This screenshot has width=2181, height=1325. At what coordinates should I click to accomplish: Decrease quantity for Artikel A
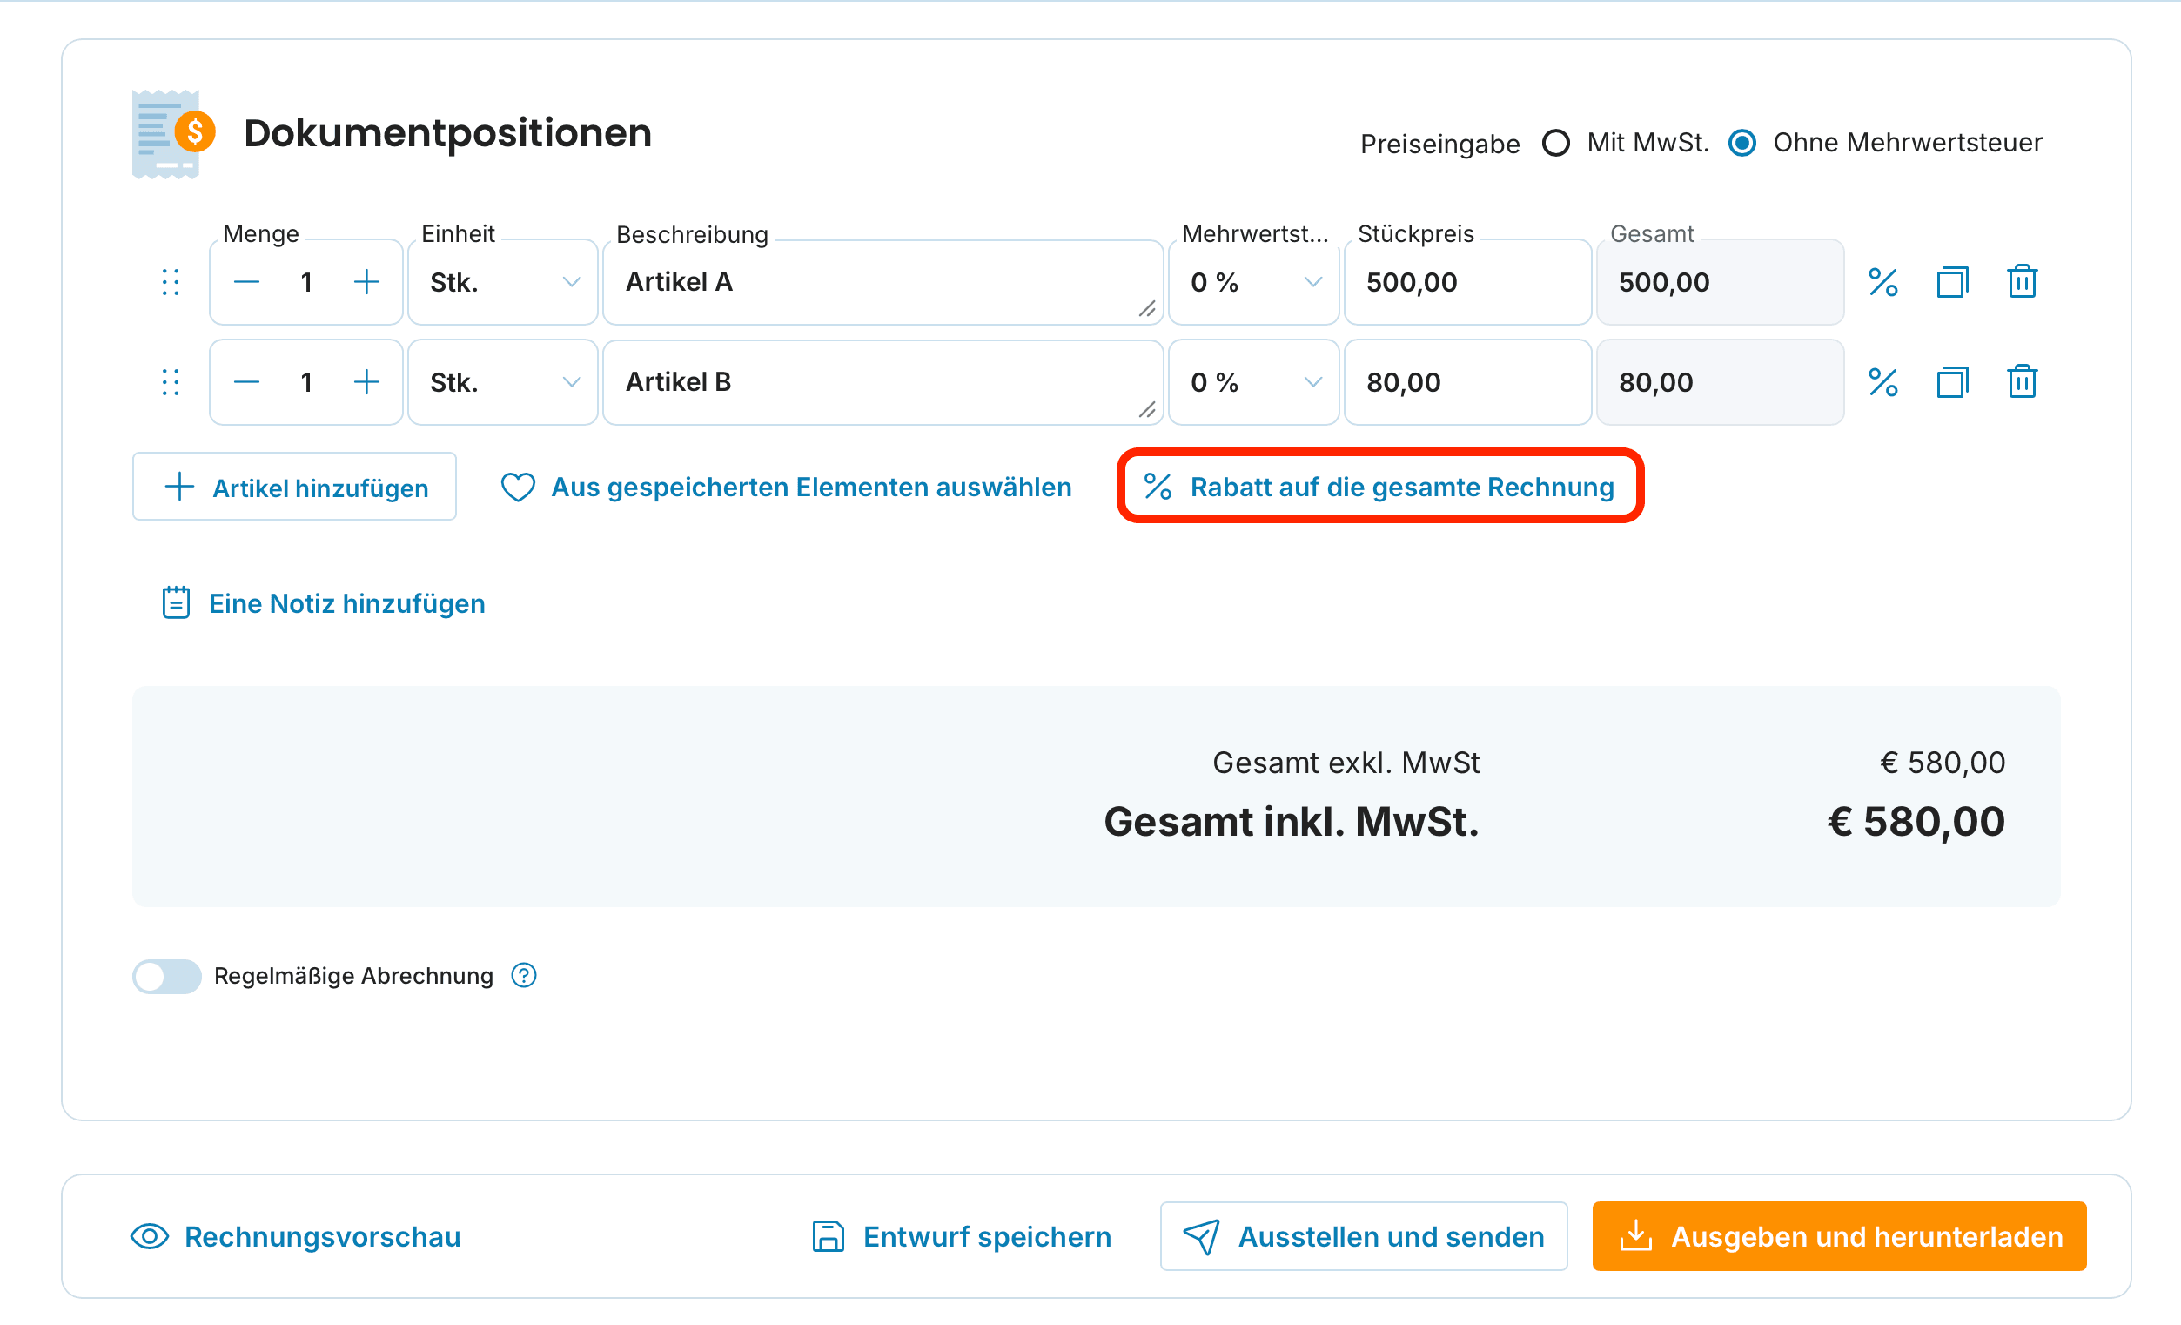click(247, 283)
